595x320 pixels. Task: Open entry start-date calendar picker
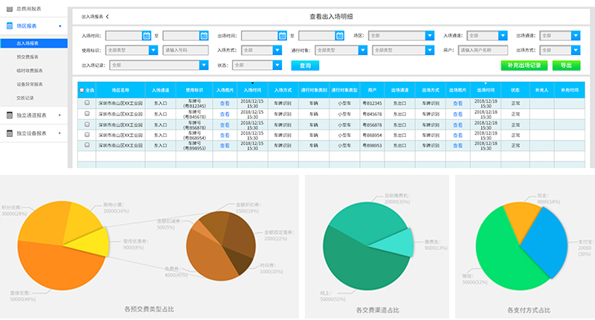tap(147, 35)
